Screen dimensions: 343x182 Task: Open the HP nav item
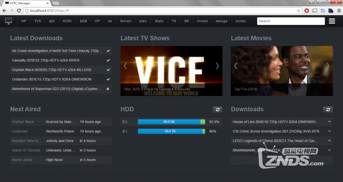click(24, 21)
